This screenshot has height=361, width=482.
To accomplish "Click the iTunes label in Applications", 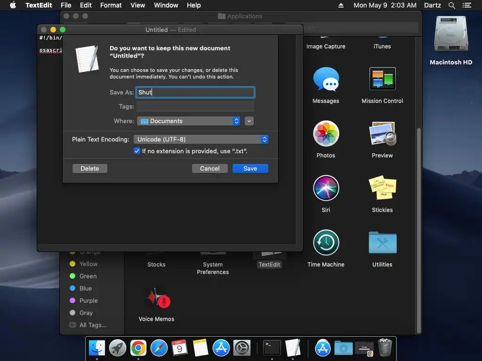I will click(382, 47).
